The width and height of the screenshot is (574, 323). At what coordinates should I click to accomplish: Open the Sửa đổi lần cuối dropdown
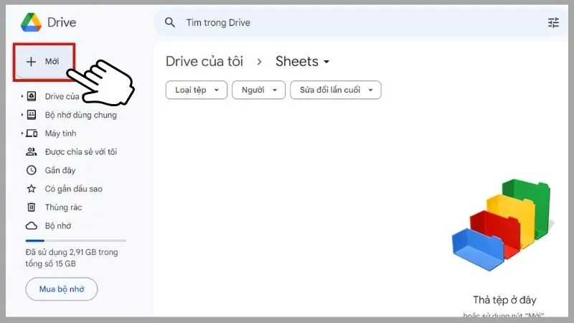click(336, 90)
